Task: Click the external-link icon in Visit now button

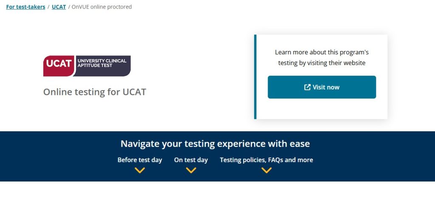Action: [307, 87]
